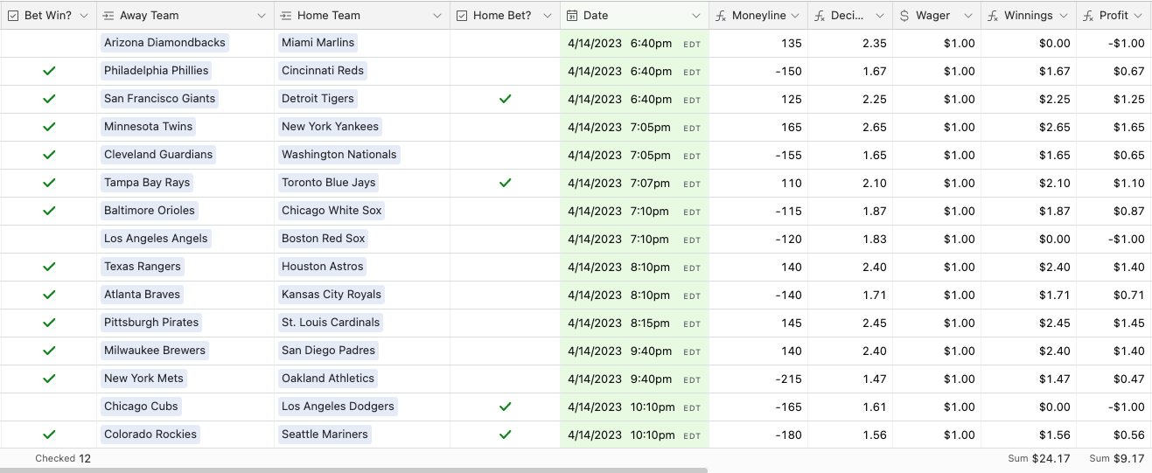The image size is (1152, 473).
Task: Open the Minnesota Twins linked record
Action: [148, 127]
